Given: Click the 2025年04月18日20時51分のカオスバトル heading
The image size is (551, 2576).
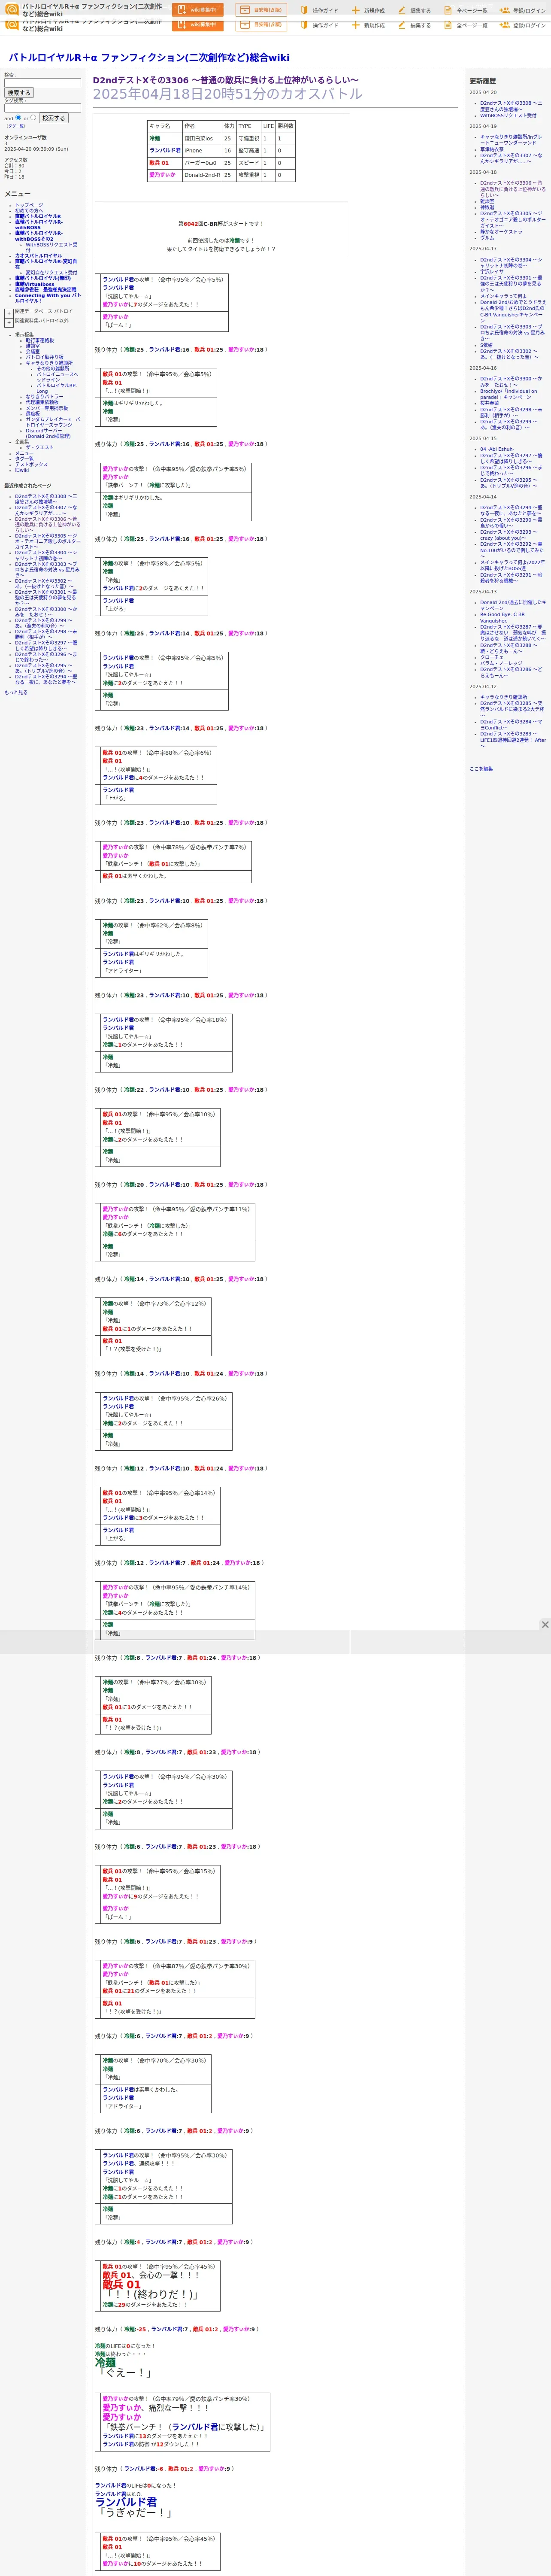Looking at the screenshot, I should [x=228, y=95].
